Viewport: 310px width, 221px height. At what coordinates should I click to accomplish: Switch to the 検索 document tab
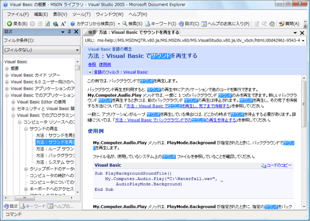point(92,32)
